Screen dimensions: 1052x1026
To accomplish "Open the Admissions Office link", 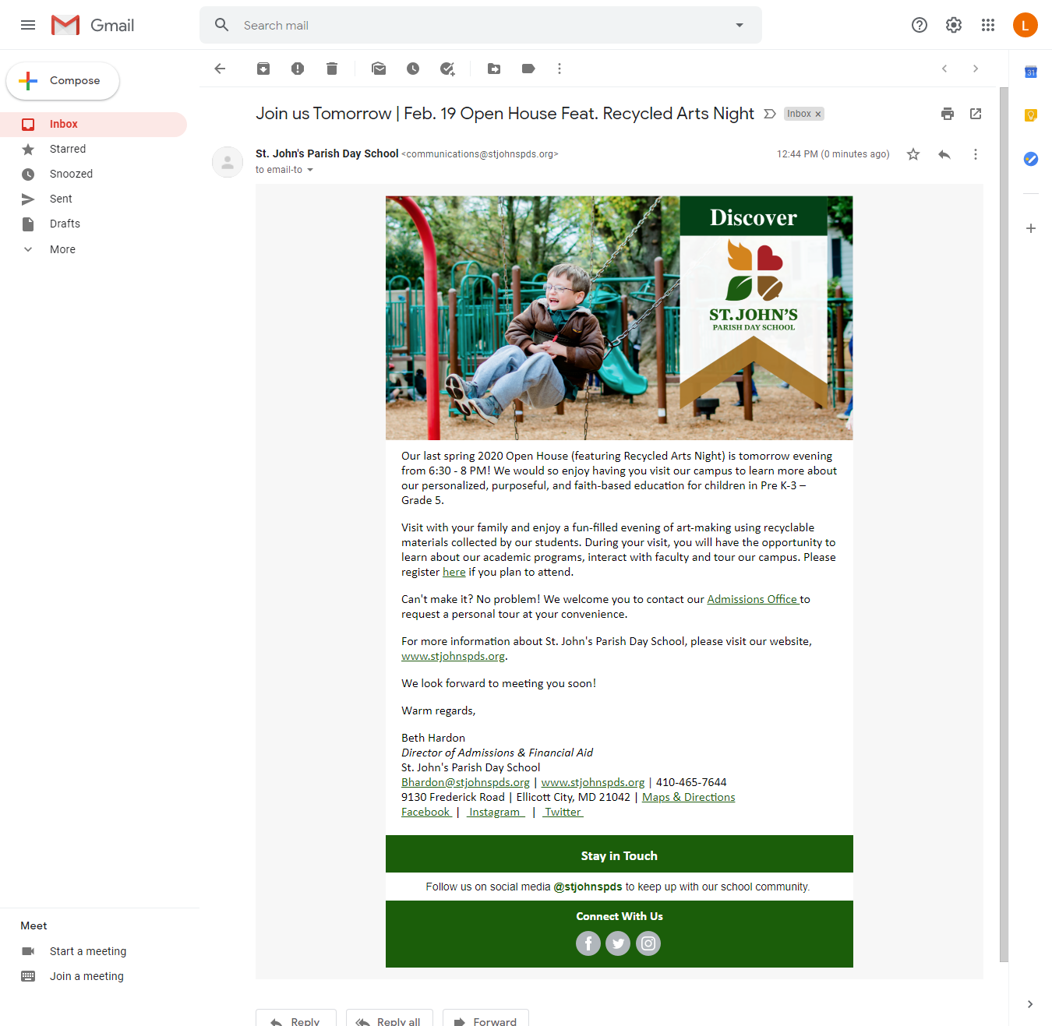I will pos(752,599).
